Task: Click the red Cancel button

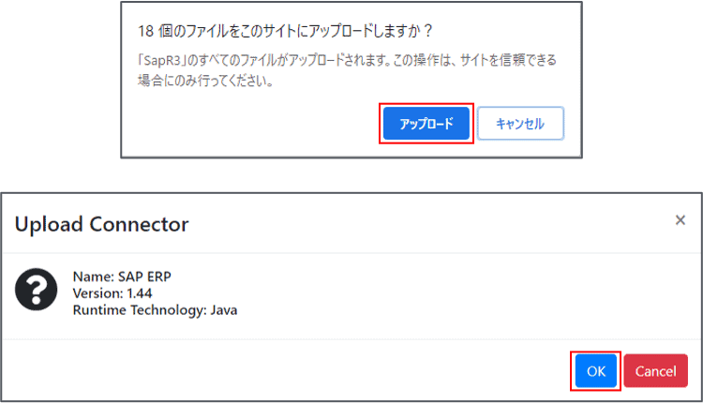Action: [655, 371]
